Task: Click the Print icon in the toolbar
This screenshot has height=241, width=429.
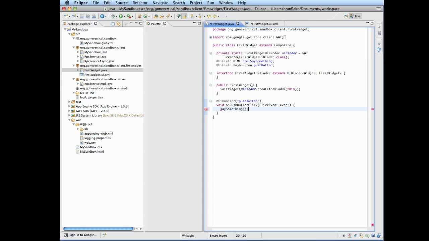Action: (94, 16)
